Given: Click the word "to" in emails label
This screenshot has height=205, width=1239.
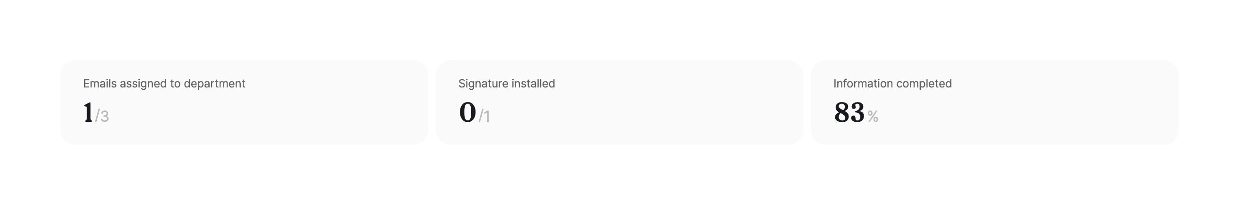Looking at the screenshot, I should point(174,83).
